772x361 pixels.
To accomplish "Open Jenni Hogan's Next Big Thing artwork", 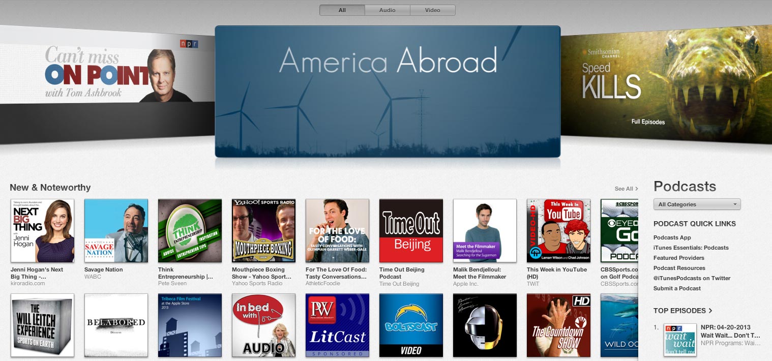I will click(x=42, y=231).
